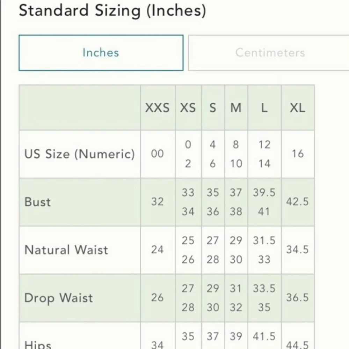The height and width of the screenshot is (349, 349).
Task: Click the XS column header
Action: coord(188,108)
